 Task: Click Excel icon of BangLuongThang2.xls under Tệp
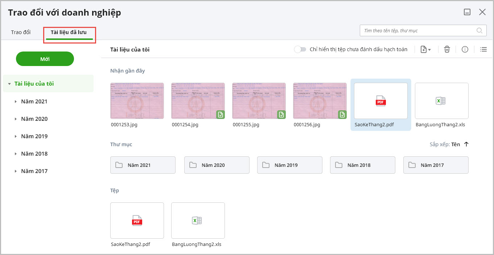click(x=198, y=220)
